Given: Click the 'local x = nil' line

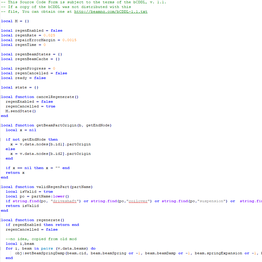Looking at the screenshot, I should (21, 130).
